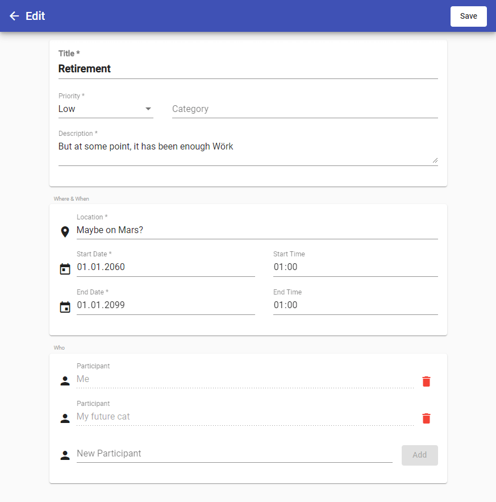The image size is (496, 502).
Task: Expand the Priority dropdown arrow
Action: (x=148, y=109)
